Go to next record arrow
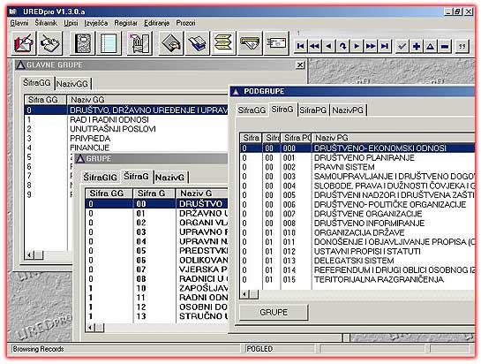 click(x=357, y=46)
